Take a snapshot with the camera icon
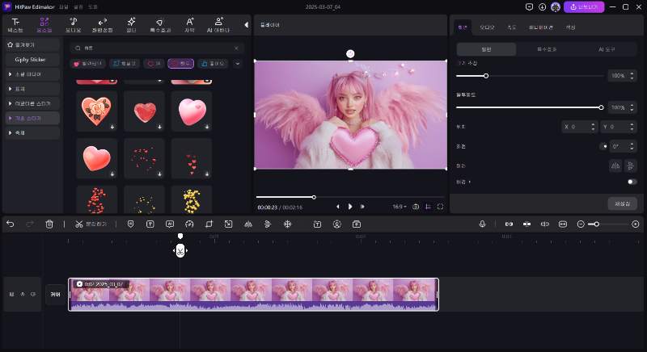 point(416,207)
